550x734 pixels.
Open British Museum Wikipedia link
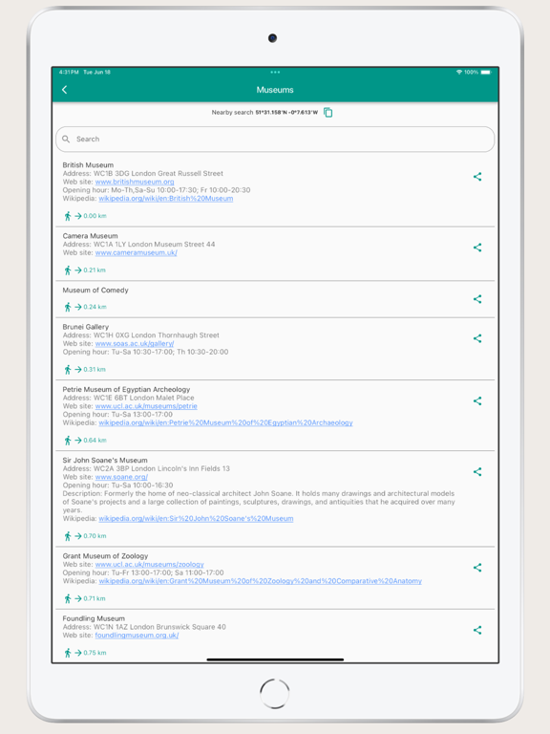(x=166, y=199)
